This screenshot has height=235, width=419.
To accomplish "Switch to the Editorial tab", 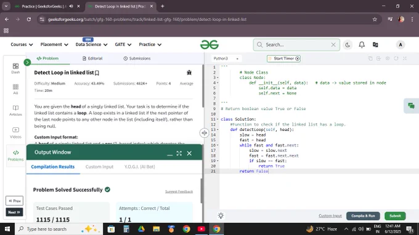I will pyautogui.click(x=92, y=58).
